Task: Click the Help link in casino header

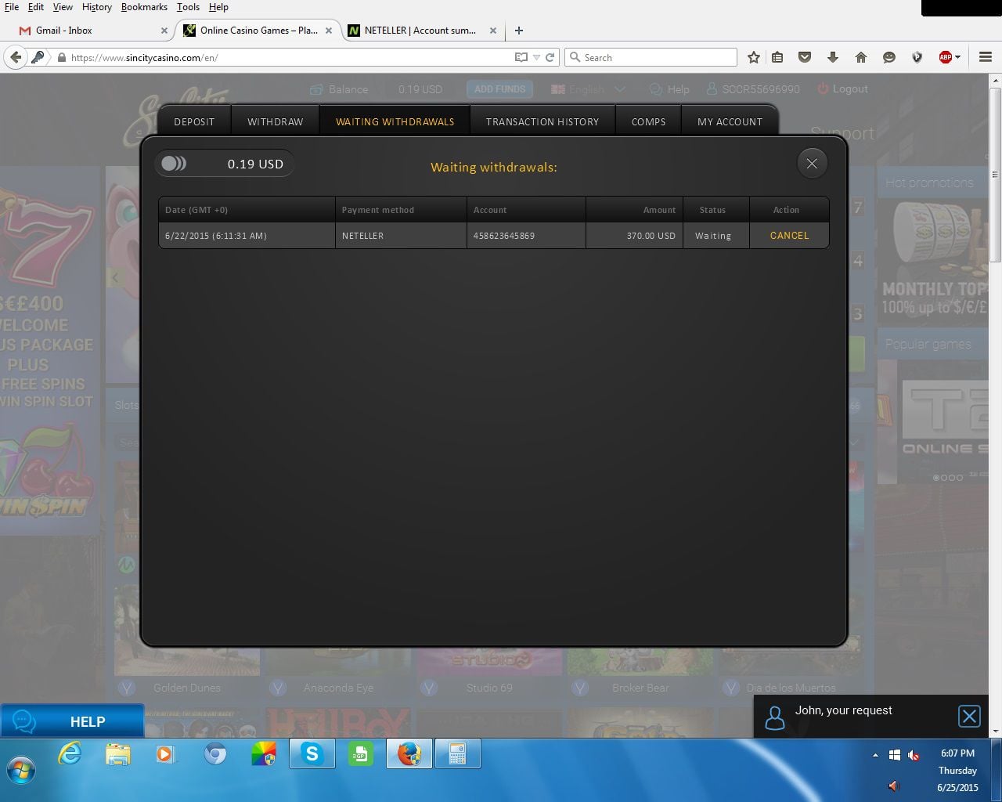Action: (669, 89)
